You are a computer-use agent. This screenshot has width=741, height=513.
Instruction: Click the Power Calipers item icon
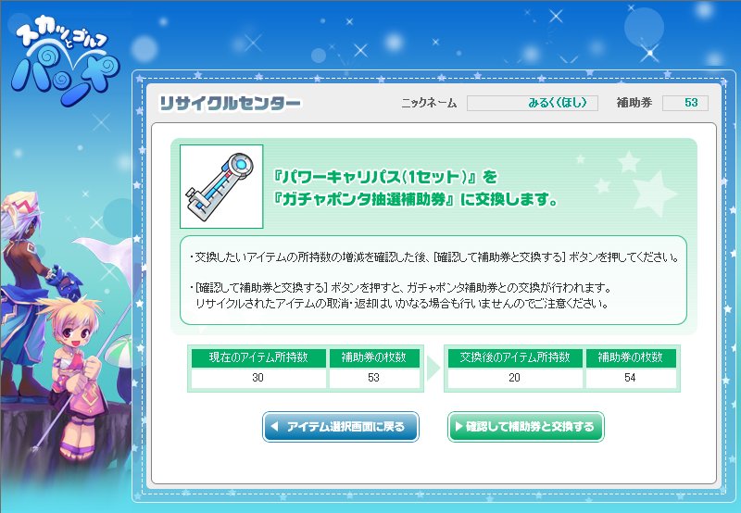coord(221,186)
